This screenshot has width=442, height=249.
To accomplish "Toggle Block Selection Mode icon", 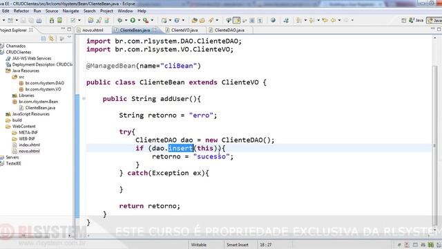I will click(252, 20).
